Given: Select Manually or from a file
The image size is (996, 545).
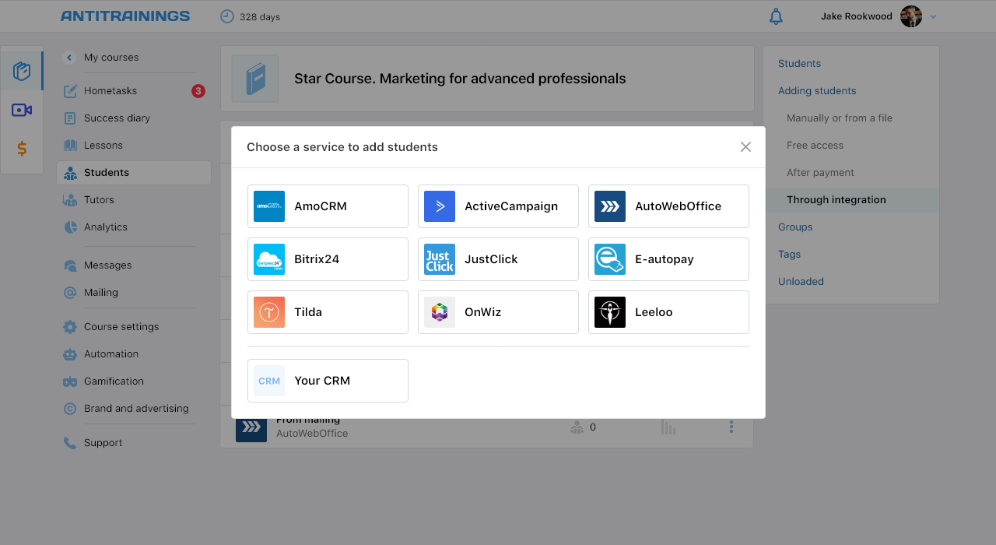Looking at the screenshot, I should (840, 118).
